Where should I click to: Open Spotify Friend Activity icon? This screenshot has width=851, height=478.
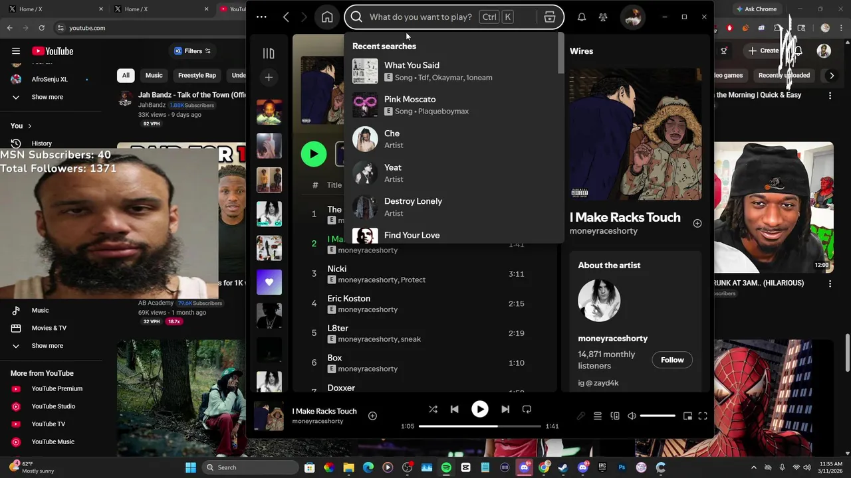tap(603, 17)
